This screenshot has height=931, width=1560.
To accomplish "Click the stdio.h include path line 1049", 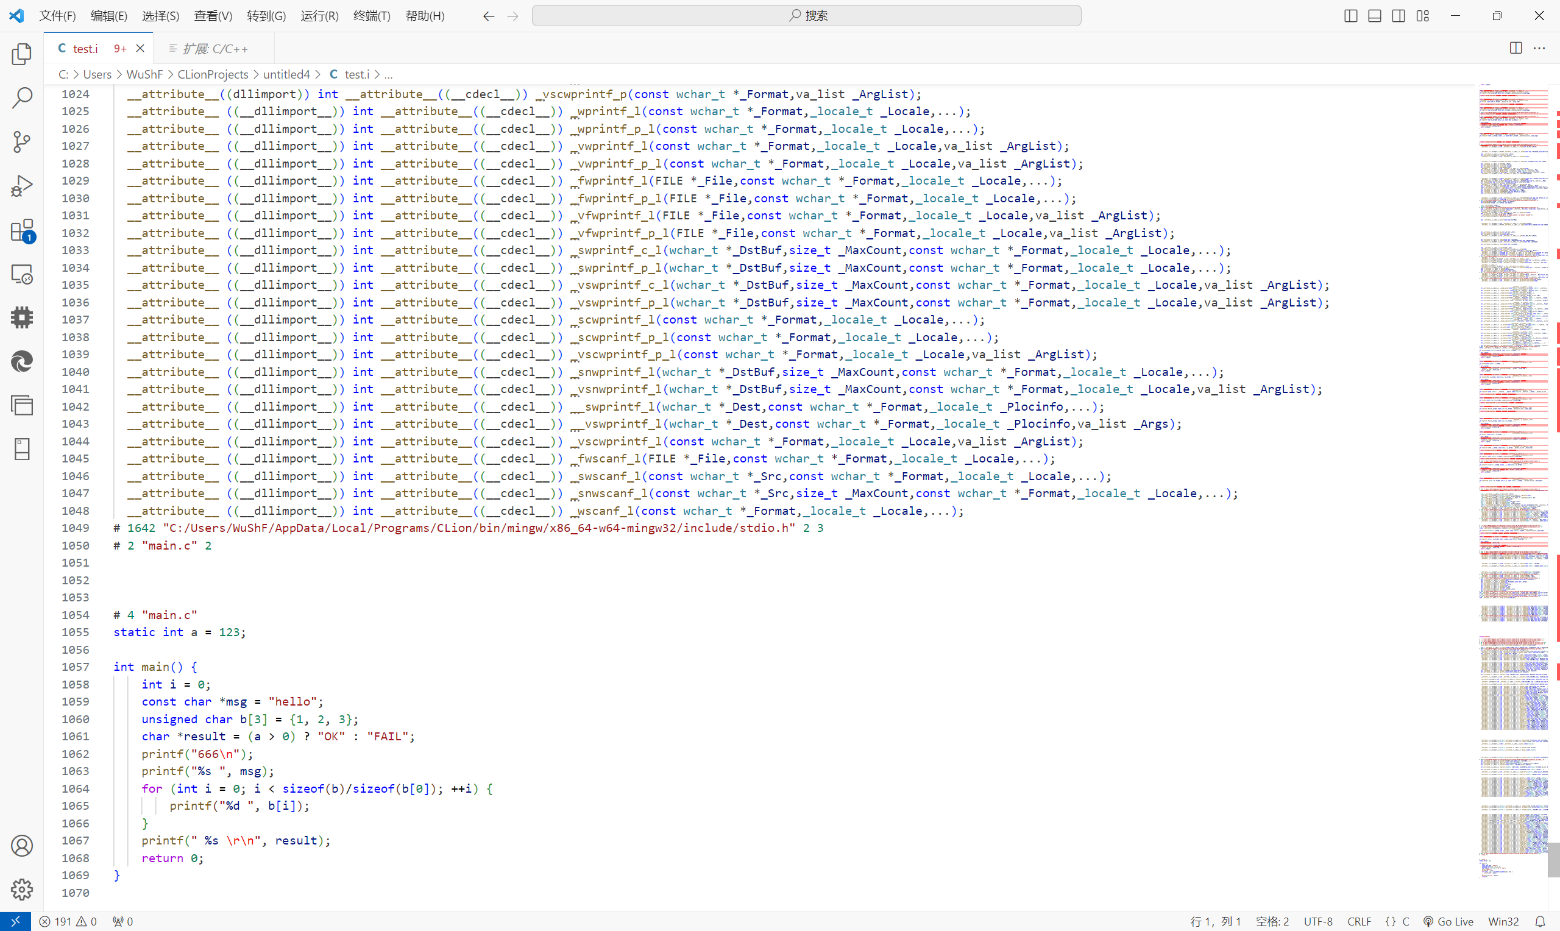I will (x=468, y=528).
